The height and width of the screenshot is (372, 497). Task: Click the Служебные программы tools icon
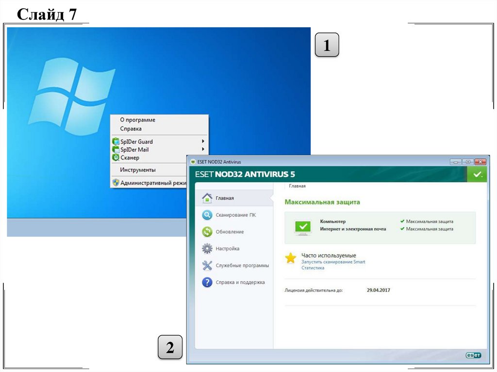point(207,265)
